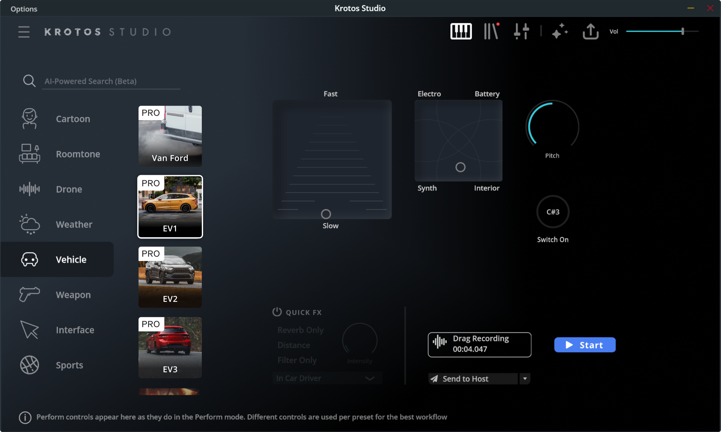Click the AI sparkles icon
Viewport: 721px width, 432px height.
coord(560,31)
